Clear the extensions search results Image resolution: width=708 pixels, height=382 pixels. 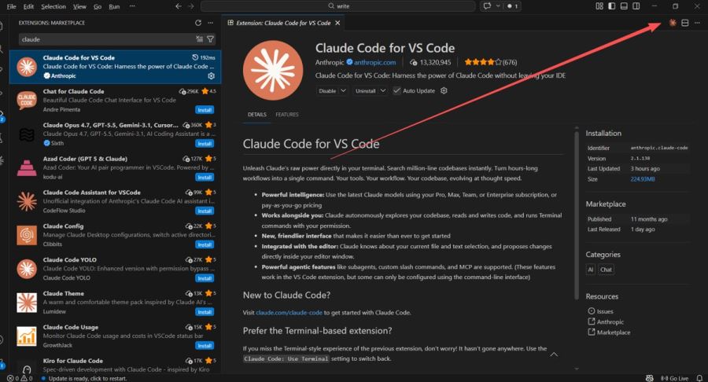tap(199, 39)
